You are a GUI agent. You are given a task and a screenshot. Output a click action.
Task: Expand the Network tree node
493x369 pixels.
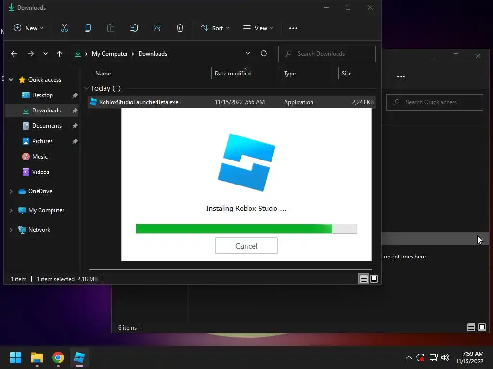click(x=11, y=230)
